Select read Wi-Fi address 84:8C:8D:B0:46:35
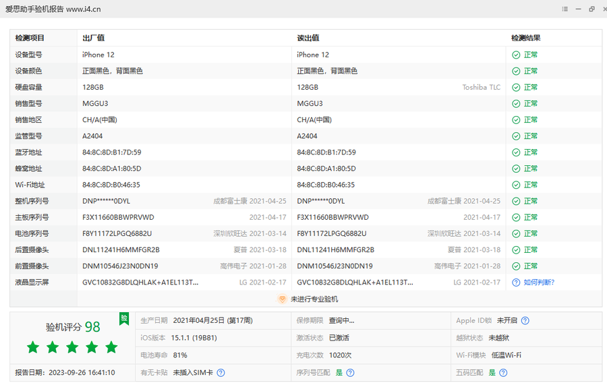Screen dimensions: 607x389 pos(326,185)
